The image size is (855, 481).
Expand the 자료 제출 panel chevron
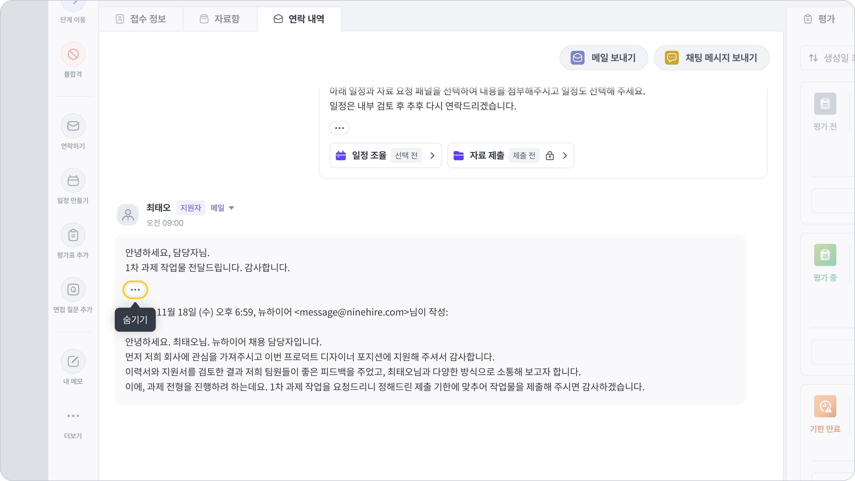(565, 155)
